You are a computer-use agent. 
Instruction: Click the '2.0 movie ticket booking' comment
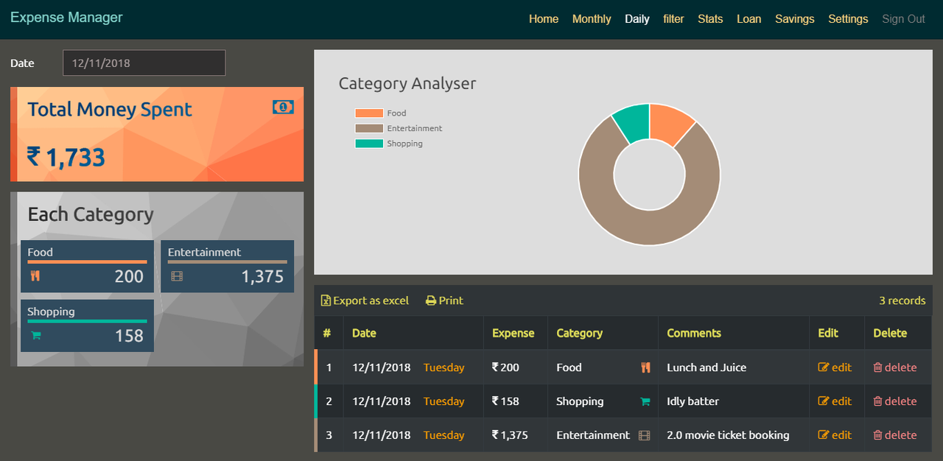[x=728, y=435]
